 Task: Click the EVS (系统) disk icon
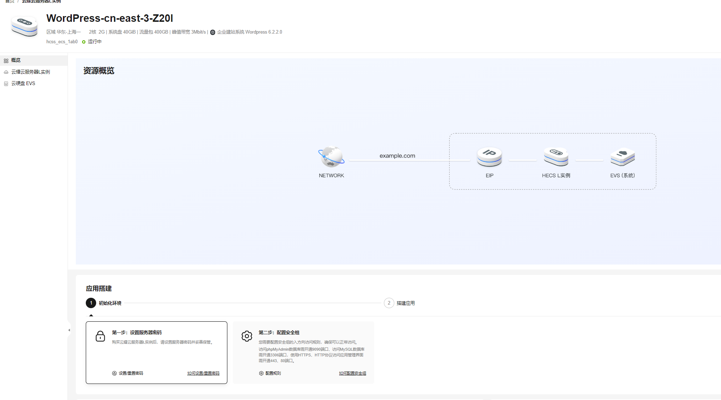(622, 157)
